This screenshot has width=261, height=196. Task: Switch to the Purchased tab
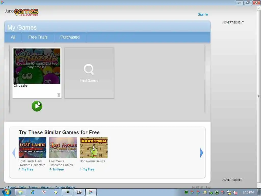(x=70, y=37)
